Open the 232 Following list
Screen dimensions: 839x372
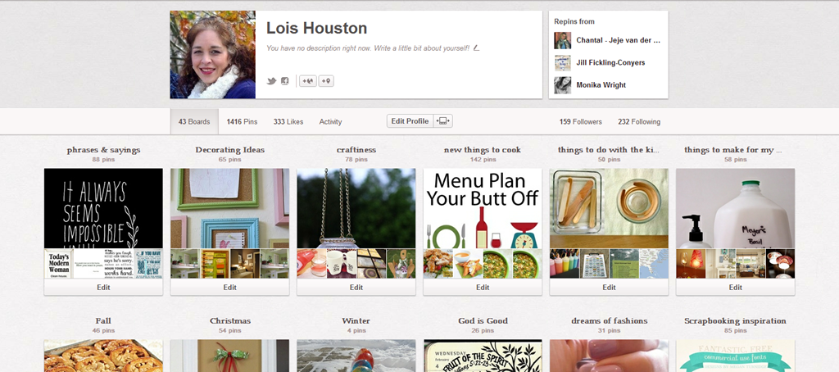(x=639, y=122)
